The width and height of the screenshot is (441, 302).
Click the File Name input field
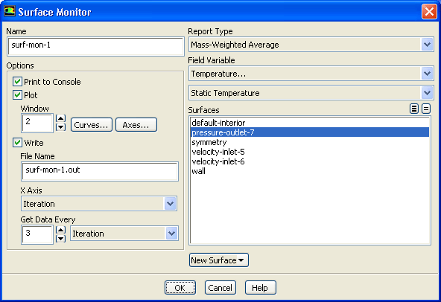coord(100,171)
